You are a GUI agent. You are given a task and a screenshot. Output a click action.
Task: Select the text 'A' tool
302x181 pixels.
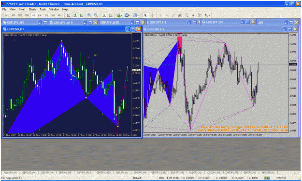tap(193, 15)
